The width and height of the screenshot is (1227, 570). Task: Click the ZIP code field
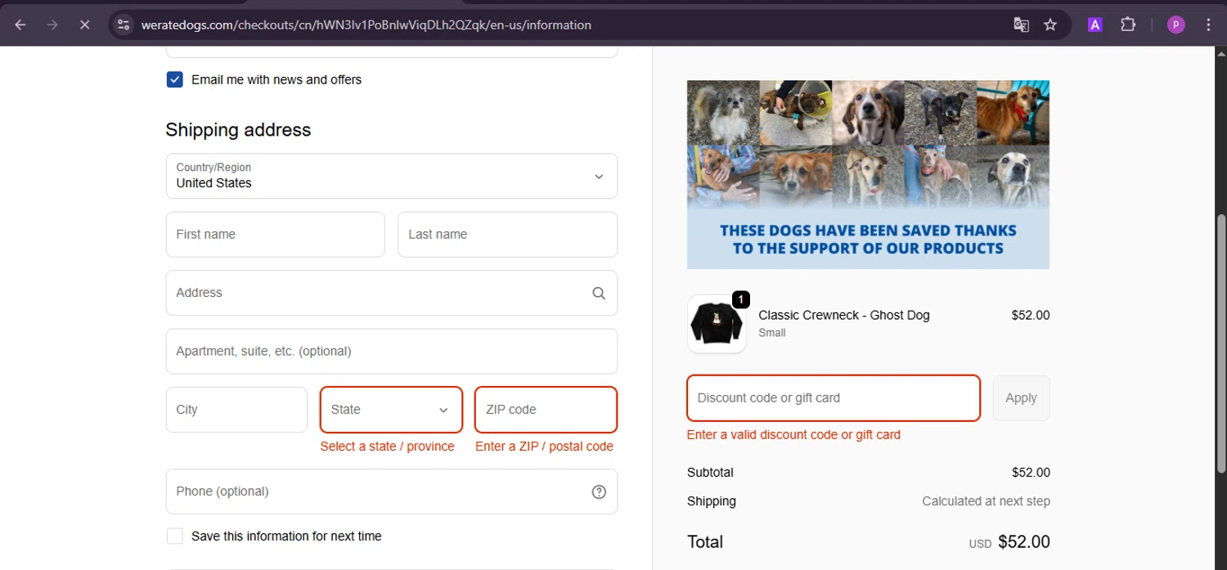click(x=546, y=410)
